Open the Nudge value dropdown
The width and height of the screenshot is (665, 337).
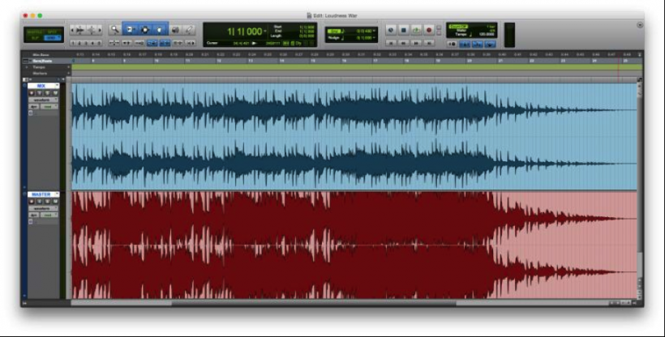click(374, 38)
